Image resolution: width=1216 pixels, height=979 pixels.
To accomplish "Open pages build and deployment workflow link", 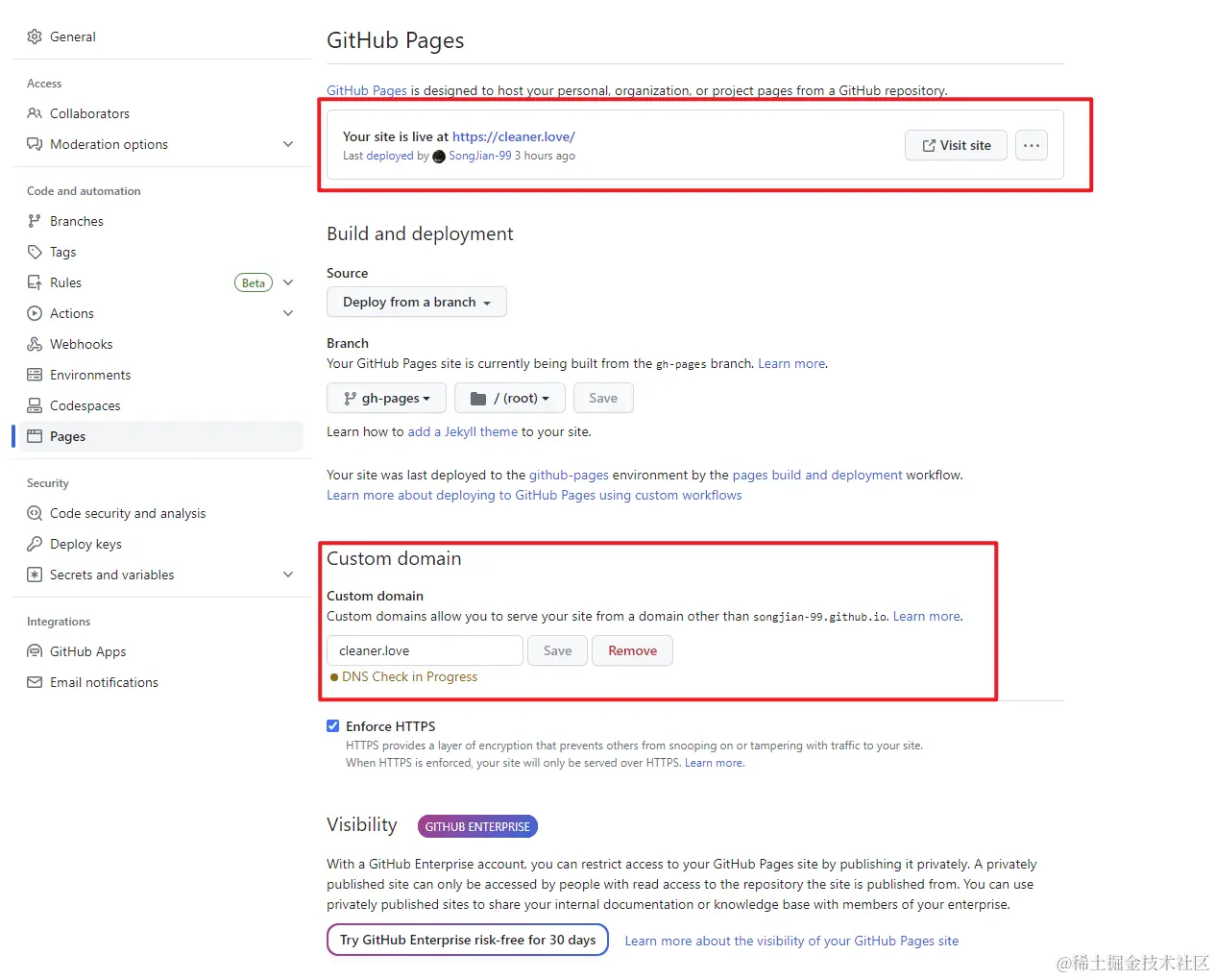I will pos(817,475).
